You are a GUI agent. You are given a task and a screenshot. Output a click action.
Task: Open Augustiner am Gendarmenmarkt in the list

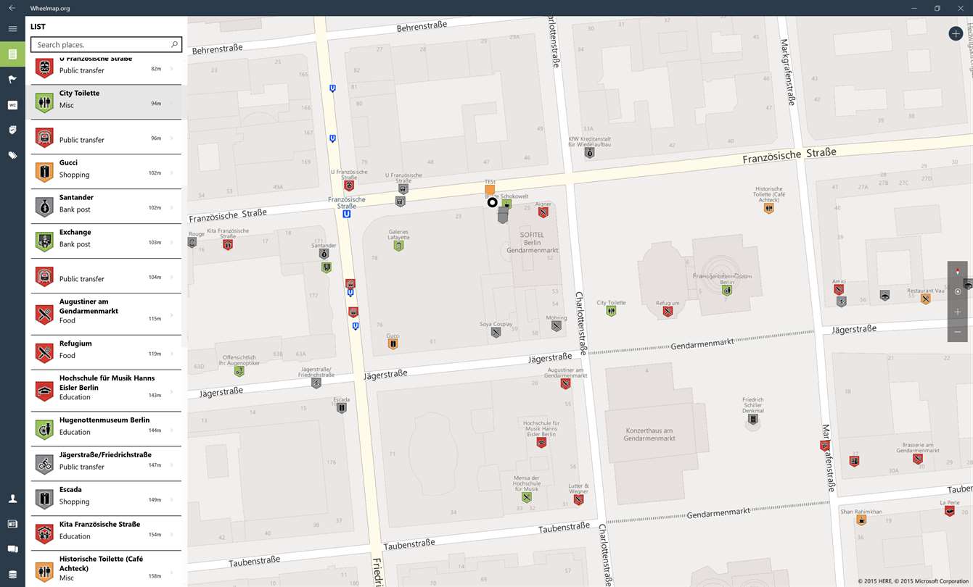106,314
